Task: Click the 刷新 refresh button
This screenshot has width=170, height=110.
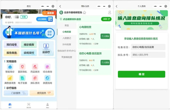Action: pyautogui.click(x=106, y=19)
